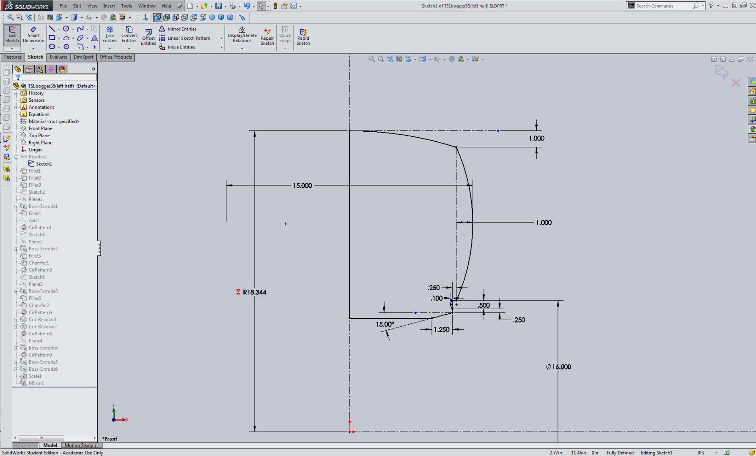The image size is (756, 456).
Task: Switch to the Evaluate tab
Action: click(x=58, y=57)
